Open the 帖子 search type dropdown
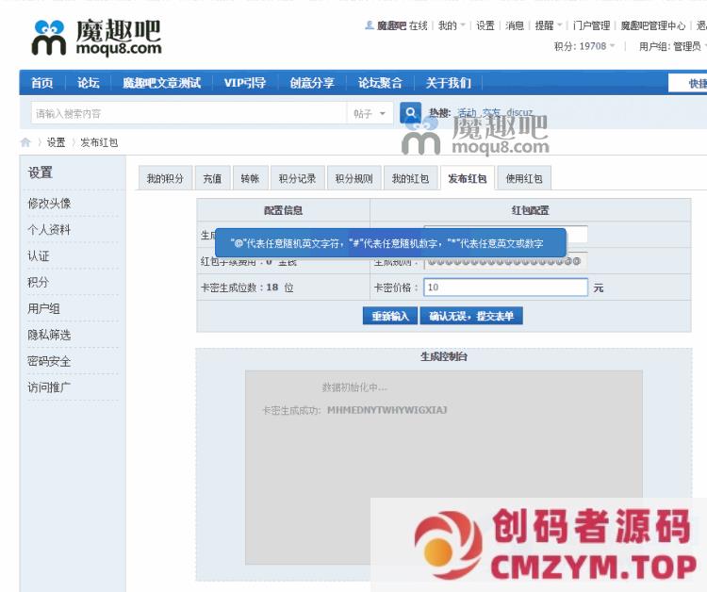The width and height of the screenshot is (707, 592). tap(370, 114)
